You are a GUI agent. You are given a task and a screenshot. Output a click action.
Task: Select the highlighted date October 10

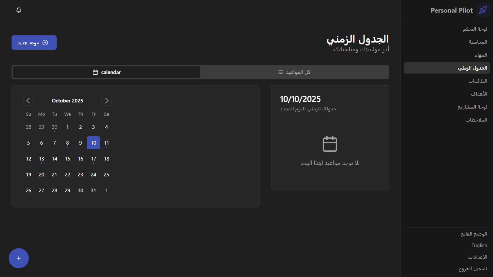tap(93, 143)
